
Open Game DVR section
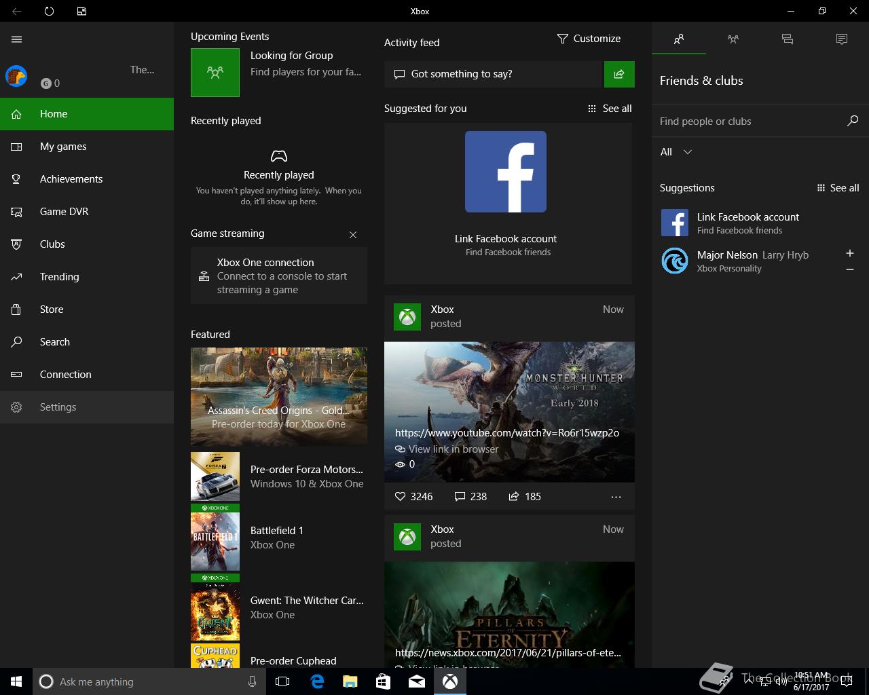tap(87, 212)
